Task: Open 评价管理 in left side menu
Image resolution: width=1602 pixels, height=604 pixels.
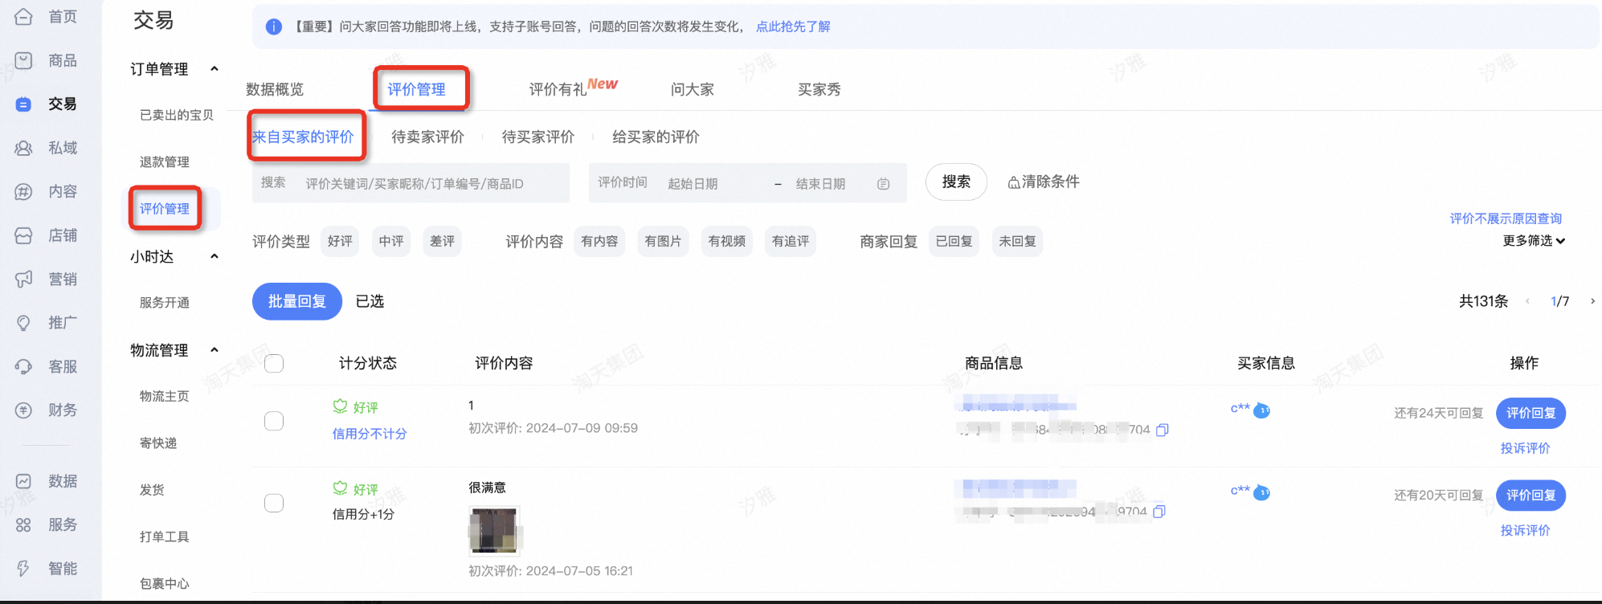Action: tap(165, 209)
